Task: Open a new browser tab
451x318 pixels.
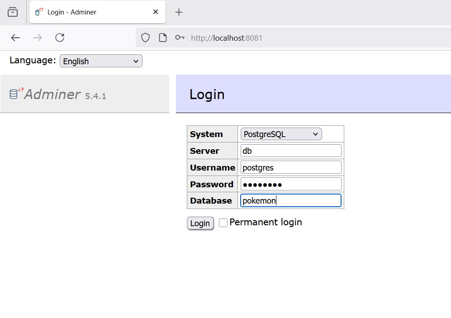Action: click(x=179, y=12)
